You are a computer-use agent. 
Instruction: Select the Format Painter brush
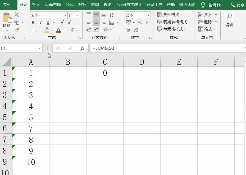coord(17,29)
